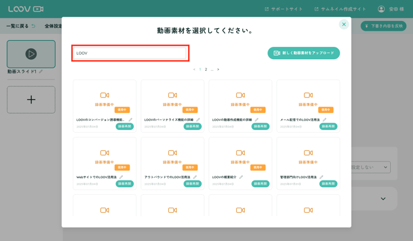Click 使用中 badge on LOOVのコンバージョン誘導機能 card
Screen dimensions: 413x241
[122, 110]
